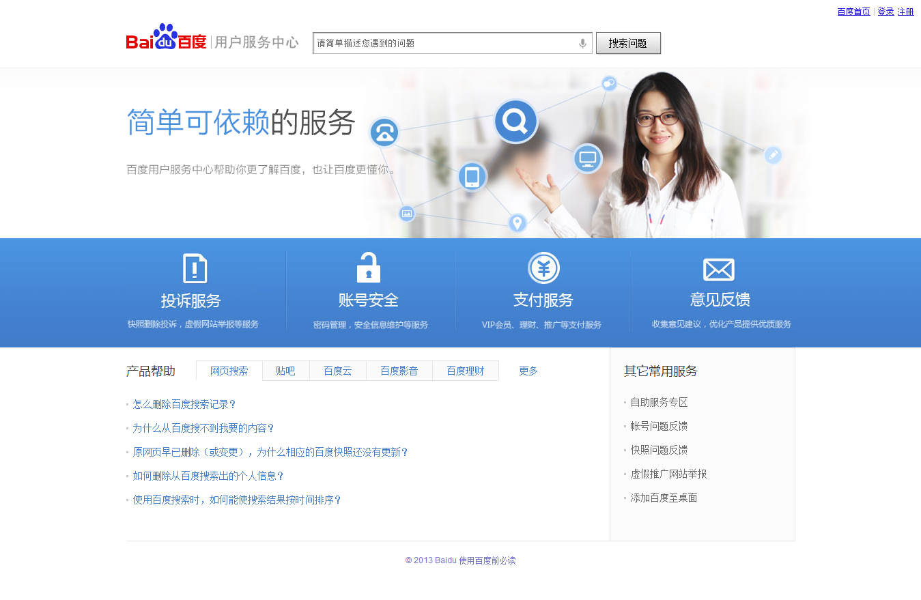Select the 百度理财 tab
921x600 pixels.
pyautogui.click(x=465, y=371)
